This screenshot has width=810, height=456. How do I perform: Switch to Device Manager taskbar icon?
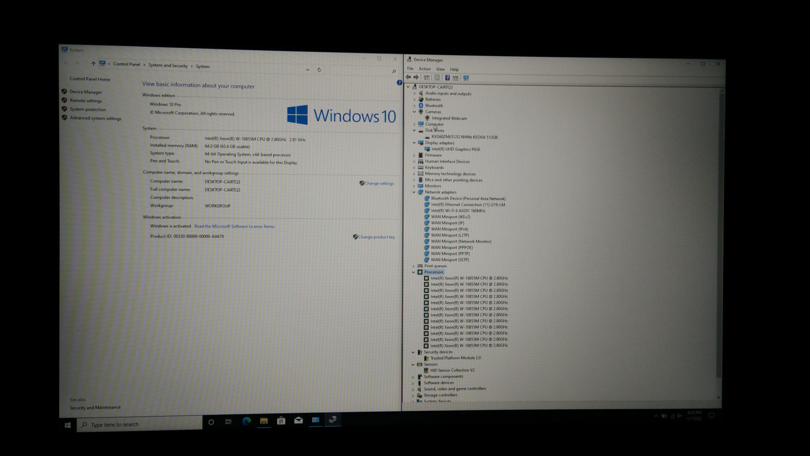333,420
